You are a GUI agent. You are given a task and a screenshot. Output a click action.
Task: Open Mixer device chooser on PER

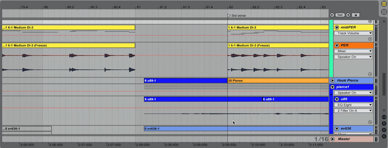[x=353, y=51]
